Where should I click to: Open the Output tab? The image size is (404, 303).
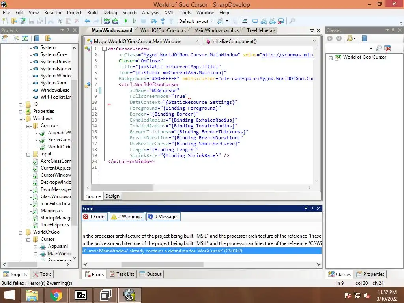point(150,274)
